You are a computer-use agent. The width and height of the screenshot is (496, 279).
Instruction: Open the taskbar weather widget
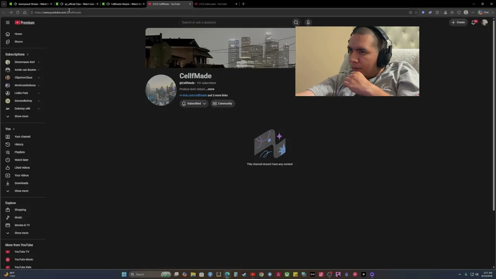click(x=9, y=274)
